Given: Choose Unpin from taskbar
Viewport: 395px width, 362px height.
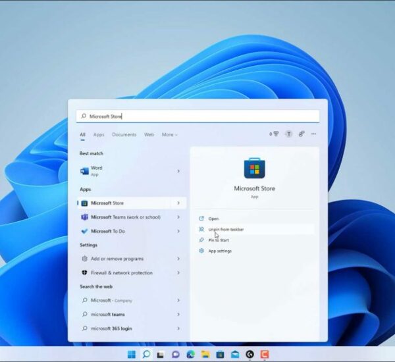Looking at the screenshot, I should click(x=254, y=229).
